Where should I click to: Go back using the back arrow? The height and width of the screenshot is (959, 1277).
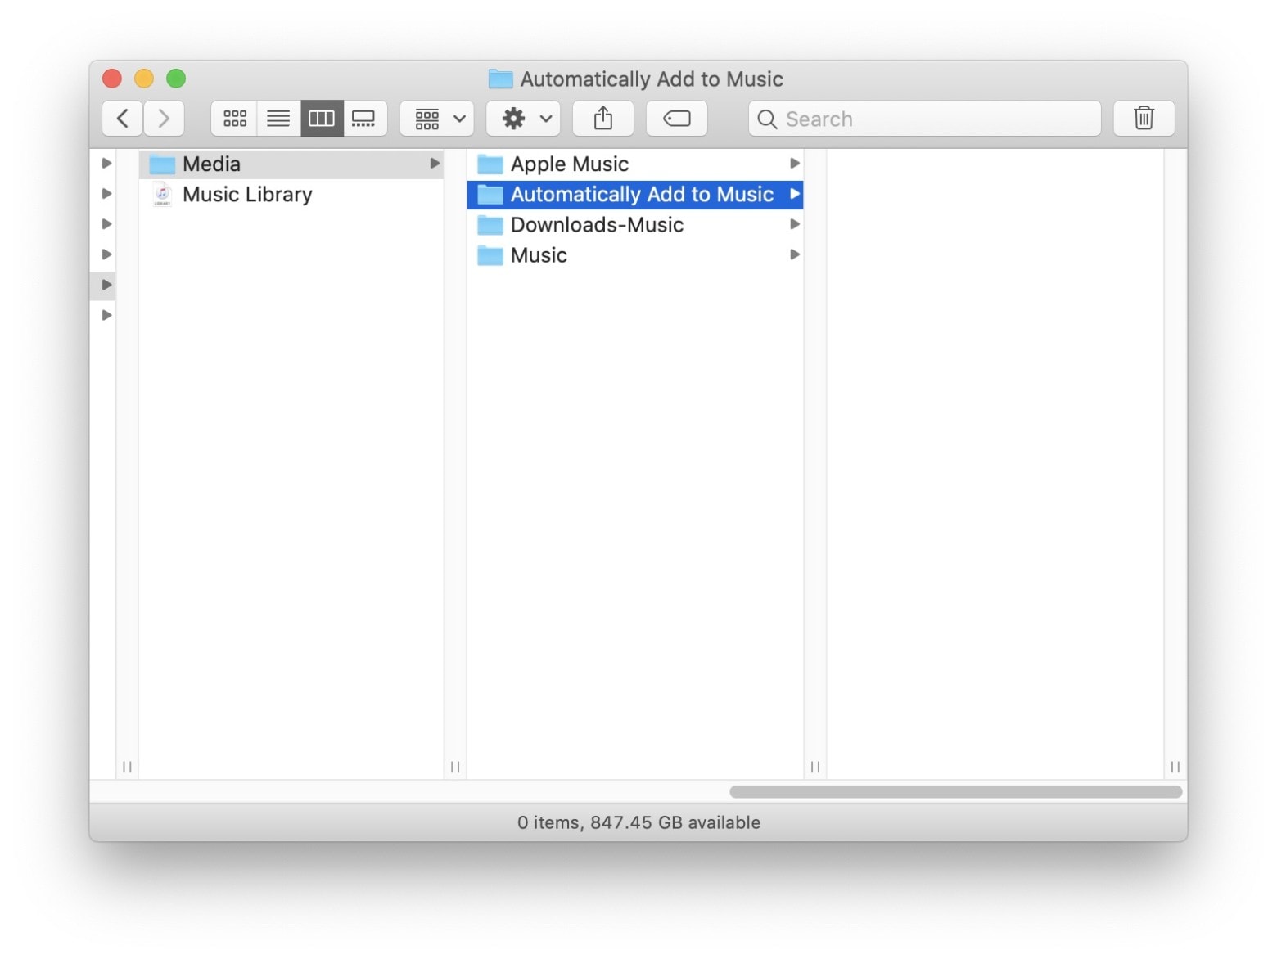click(x=121, y=118)
